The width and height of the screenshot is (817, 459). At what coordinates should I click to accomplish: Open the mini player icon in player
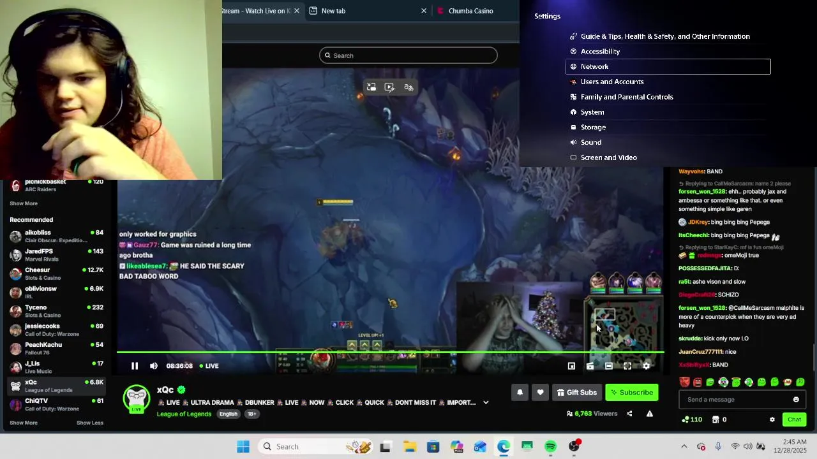[x=571, y=366]
